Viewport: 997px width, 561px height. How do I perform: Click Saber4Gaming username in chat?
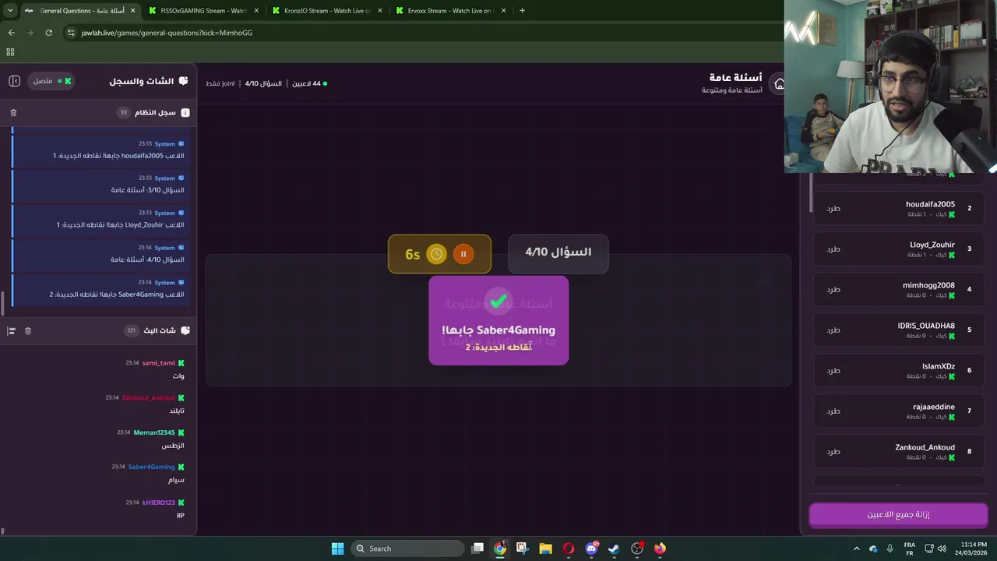click(x=151, y=467)
